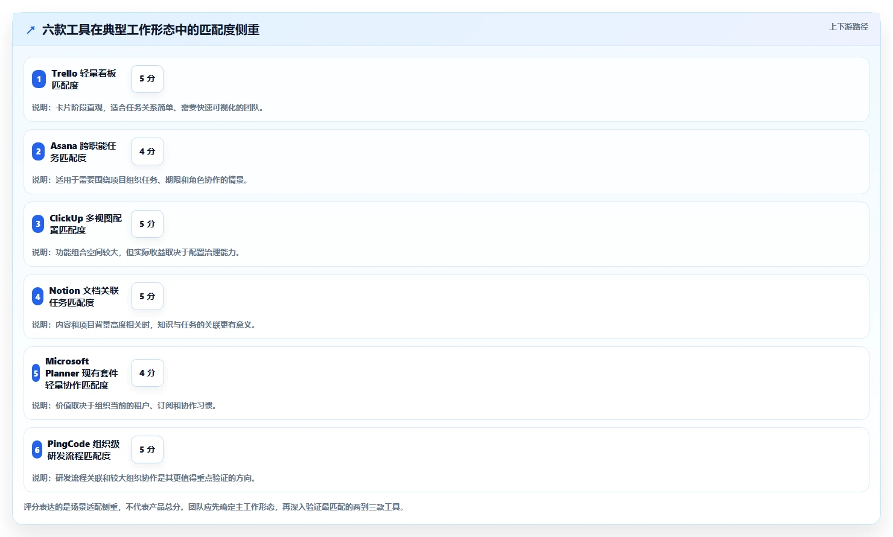Click the title 六款工具在典型工作形态中的匹配度侧重
The image size is (893, 537).
[151, 30]
